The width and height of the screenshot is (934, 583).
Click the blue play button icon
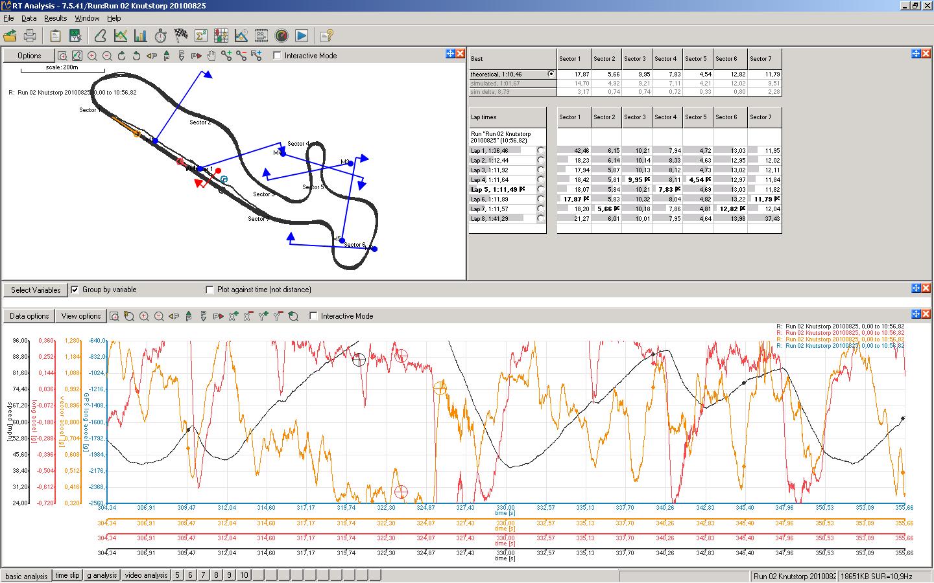302,36
